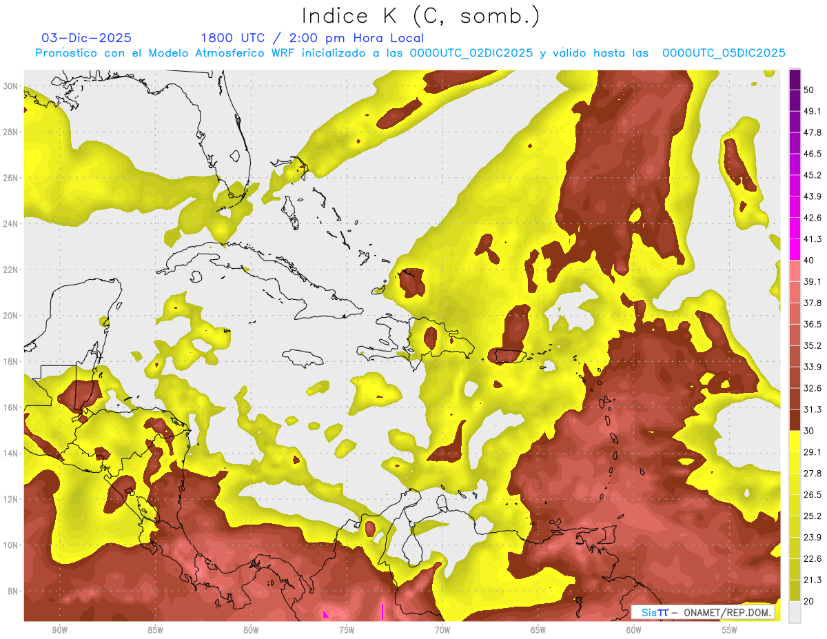Click legend value 43.9
The image size is (827, 639).
click(812, 196)
